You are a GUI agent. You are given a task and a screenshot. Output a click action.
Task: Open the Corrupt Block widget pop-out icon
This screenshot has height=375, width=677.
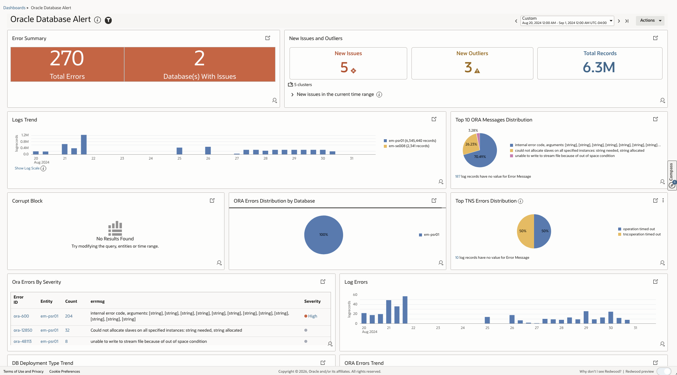pyautogui.click(x=212, y=200)
